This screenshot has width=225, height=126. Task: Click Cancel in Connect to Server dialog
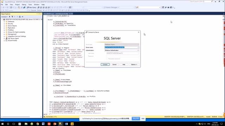(114, 64)
